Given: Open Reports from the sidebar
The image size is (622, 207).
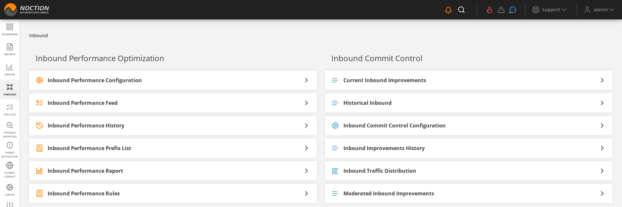Looking at the screenshot, I should click(x=10, y=49).
